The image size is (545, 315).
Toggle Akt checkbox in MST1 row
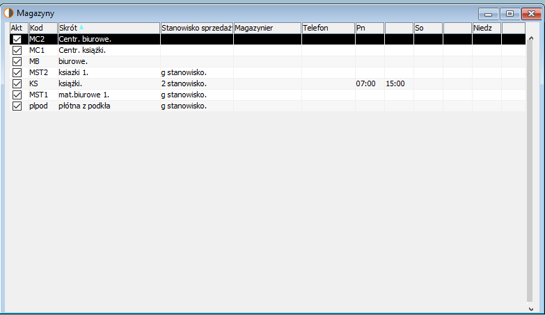(17, 95)
